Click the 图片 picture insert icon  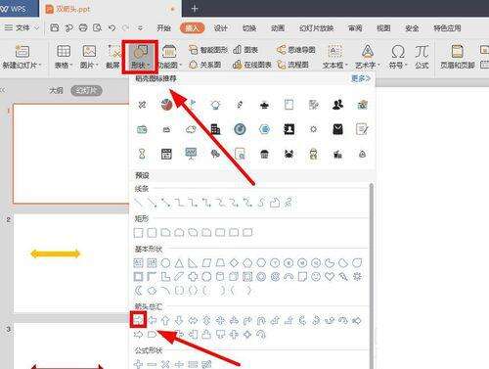coord(89,57)
